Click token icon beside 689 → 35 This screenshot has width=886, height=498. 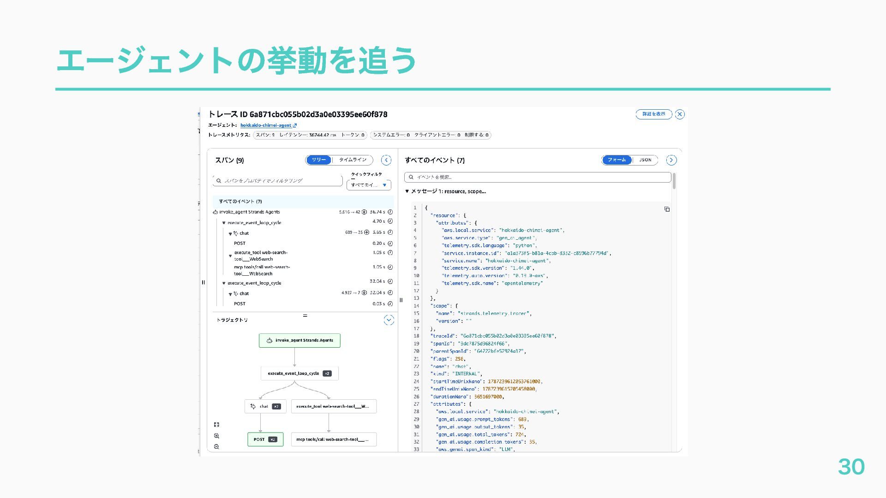pos(367,232)
